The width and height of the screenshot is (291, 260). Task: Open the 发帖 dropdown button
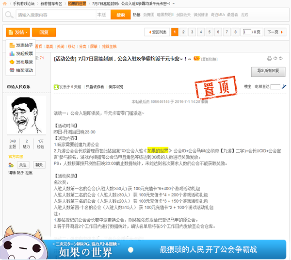[x=18, y=32]
